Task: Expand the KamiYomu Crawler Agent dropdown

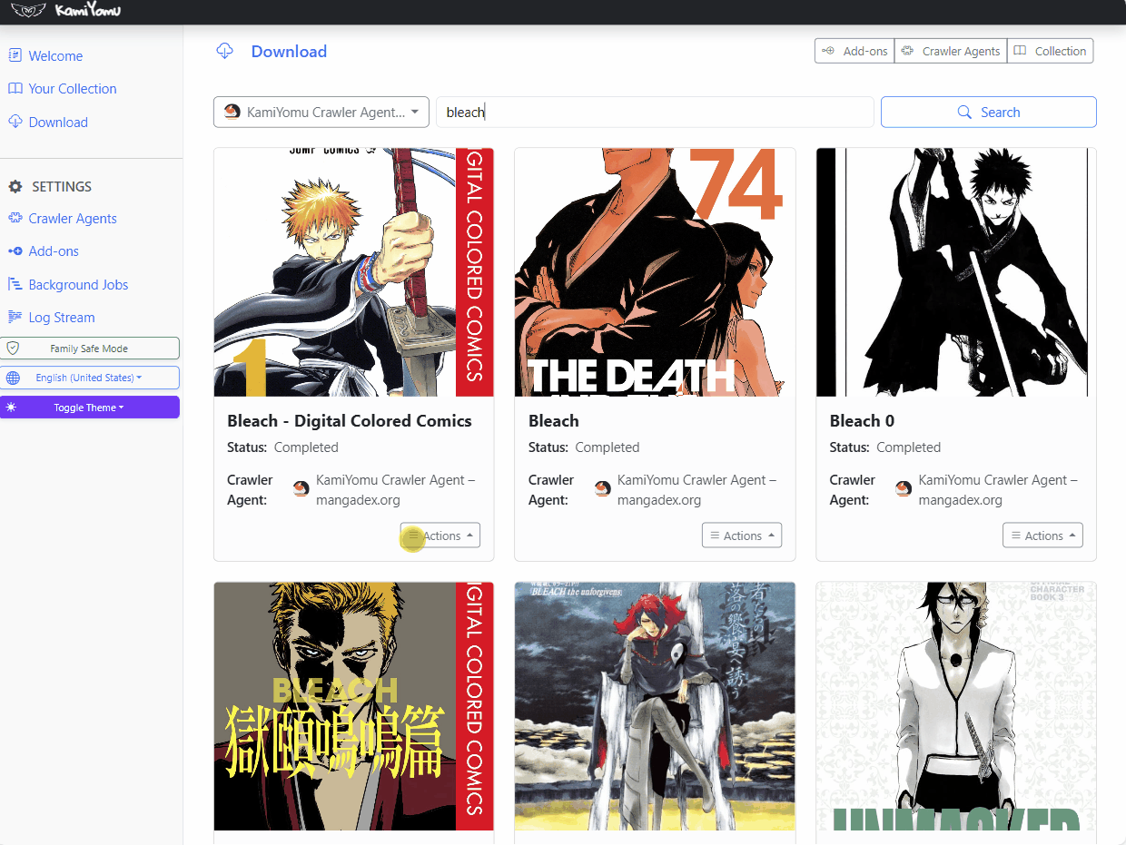Action: (321, 113)
